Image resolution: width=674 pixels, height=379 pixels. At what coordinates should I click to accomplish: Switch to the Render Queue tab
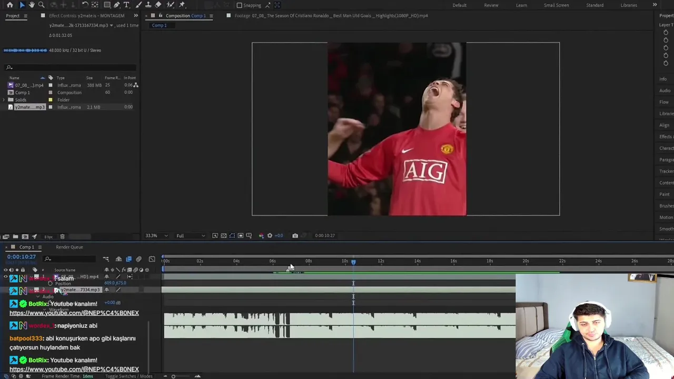[69, 247]
